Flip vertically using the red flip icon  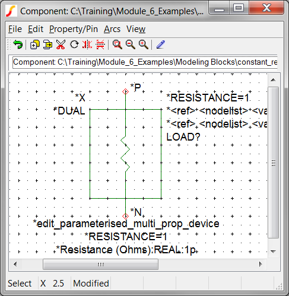point(100,44)
